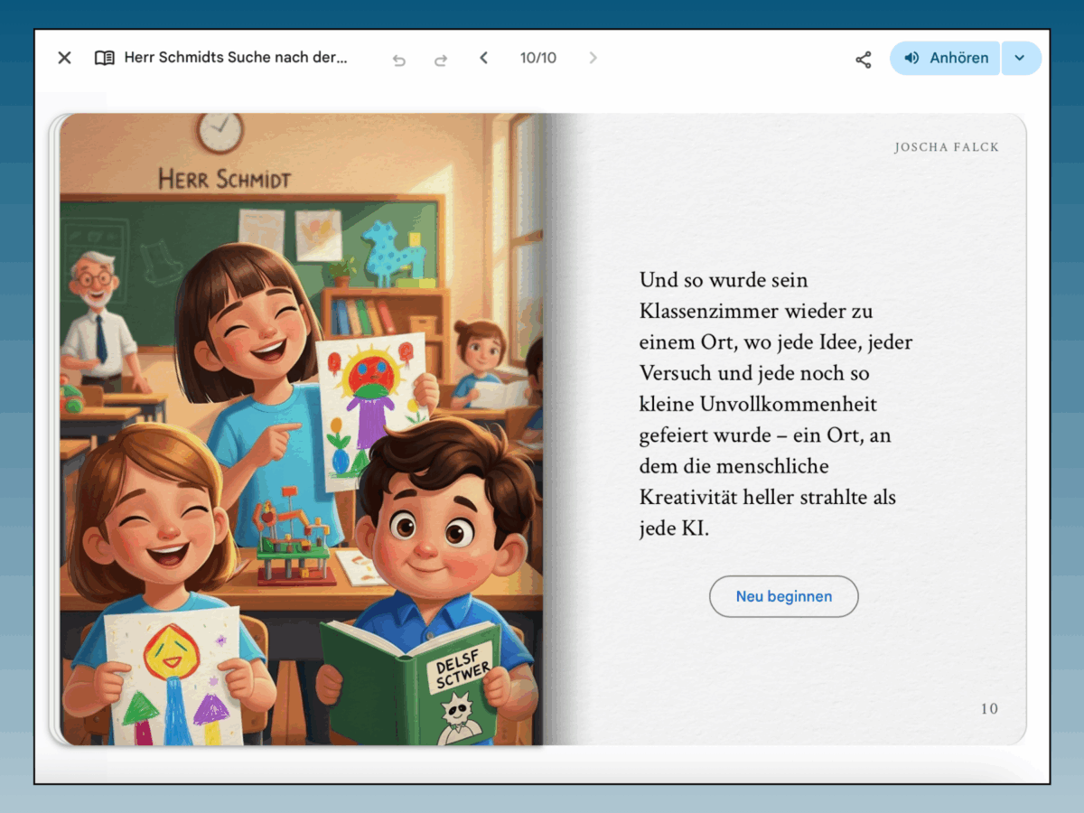1084x813 pixels.
Task: Click the 10/10 page counter
Action: point(538,58)
